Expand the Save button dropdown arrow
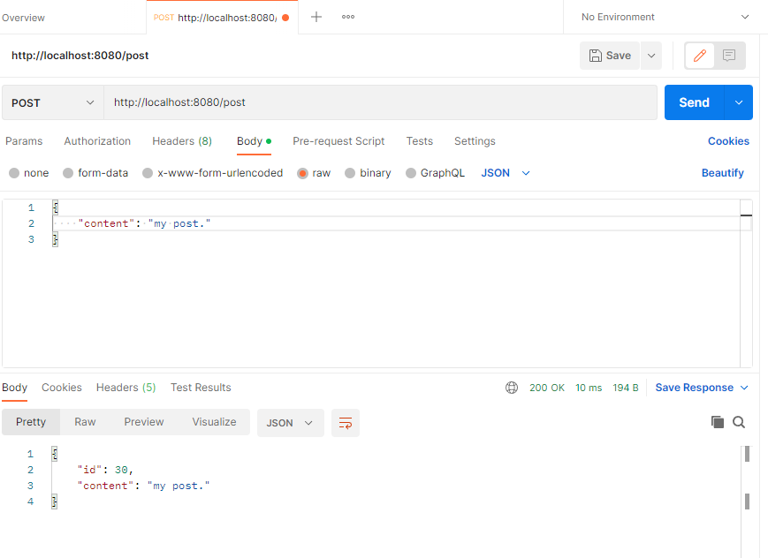 pyautogui.click(x=651, y=56)
